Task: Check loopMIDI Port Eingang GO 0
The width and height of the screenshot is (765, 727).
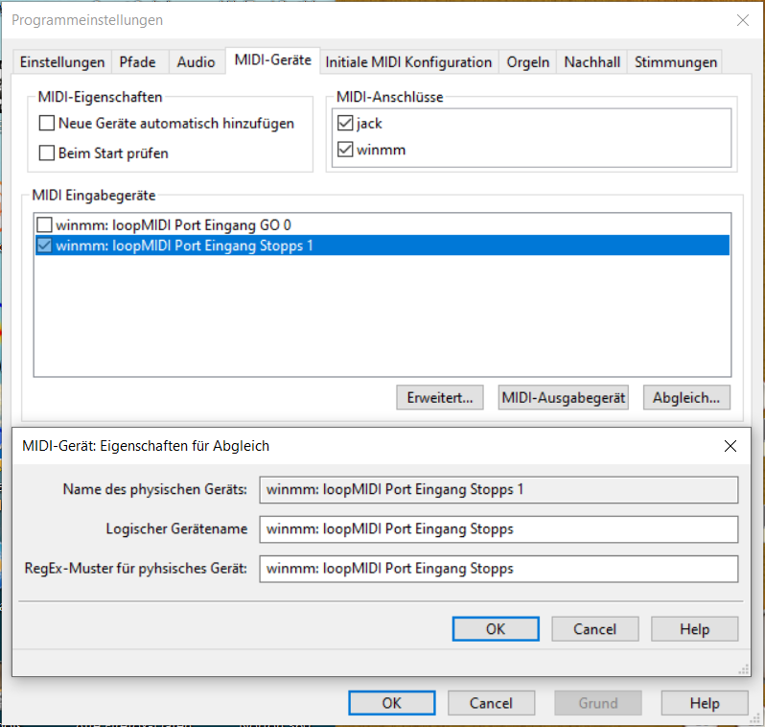Action: pyautogui.click(x=44, y=224)
